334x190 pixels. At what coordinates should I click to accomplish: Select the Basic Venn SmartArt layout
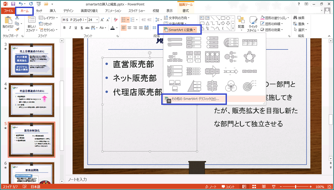pos(231,86)
